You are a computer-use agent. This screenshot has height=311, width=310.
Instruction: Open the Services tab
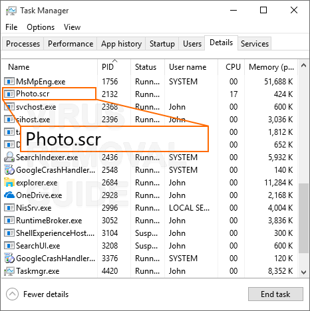pyautogui.click(x=255, y=44)
